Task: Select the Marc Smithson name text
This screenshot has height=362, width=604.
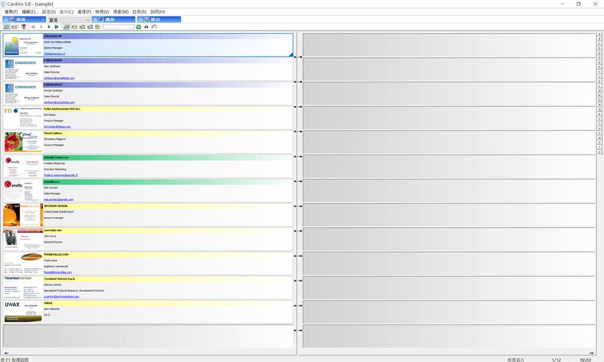Action: 52,66
